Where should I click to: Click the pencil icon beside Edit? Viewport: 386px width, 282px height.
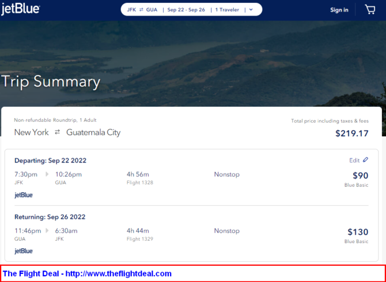365,160
